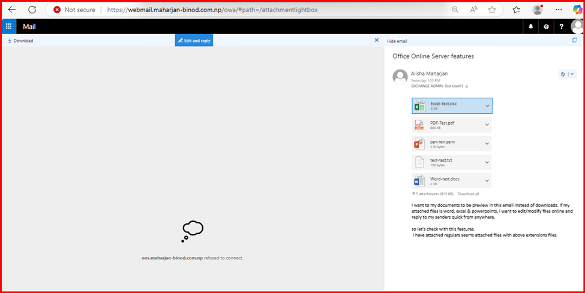Close the attachment preview with X
Screen dimensions: 585x293
coord(377,40)
